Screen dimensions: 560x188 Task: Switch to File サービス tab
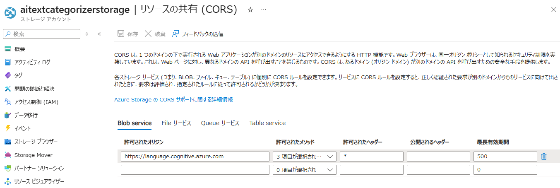(x=176, y=123)
